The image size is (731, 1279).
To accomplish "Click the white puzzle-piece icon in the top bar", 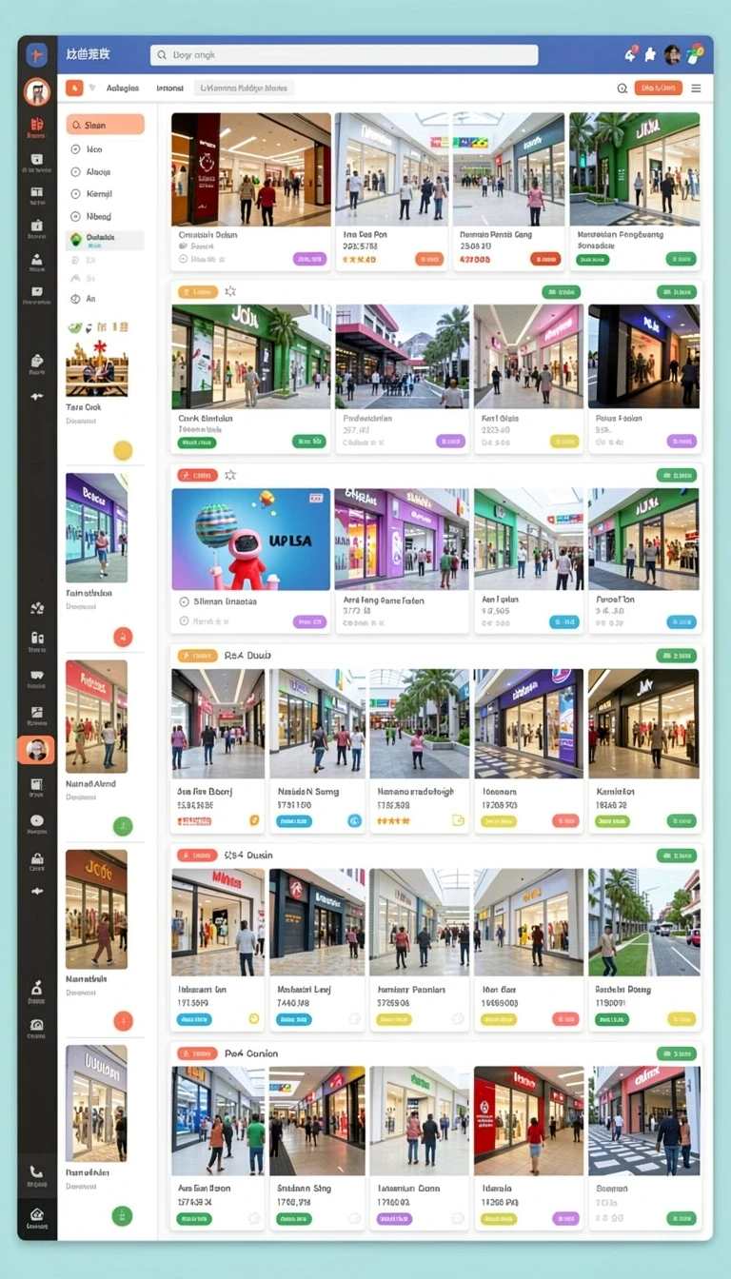I will [x=651, y=55].
